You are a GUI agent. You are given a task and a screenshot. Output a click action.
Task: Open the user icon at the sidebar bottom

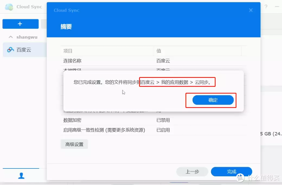[21, 176]
